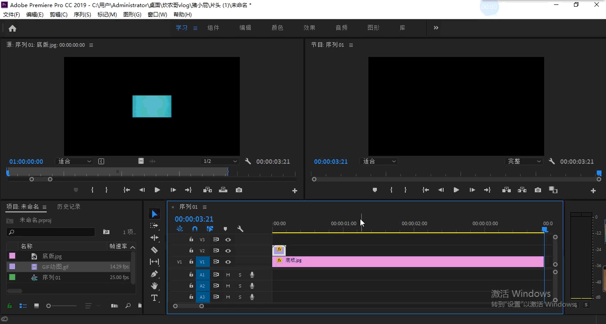The width and height of the screenshot is (606, 324).
Task: Export frame from Program monitor
Action: coord(538,190)
